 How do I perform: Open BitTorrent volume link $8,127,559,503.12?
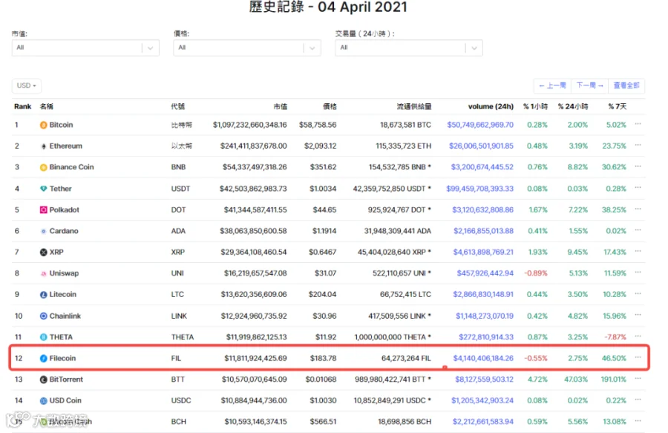pos(484,380)
